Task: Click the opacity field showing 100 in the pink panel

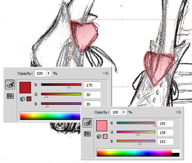Action: click(x=116, y=112)
